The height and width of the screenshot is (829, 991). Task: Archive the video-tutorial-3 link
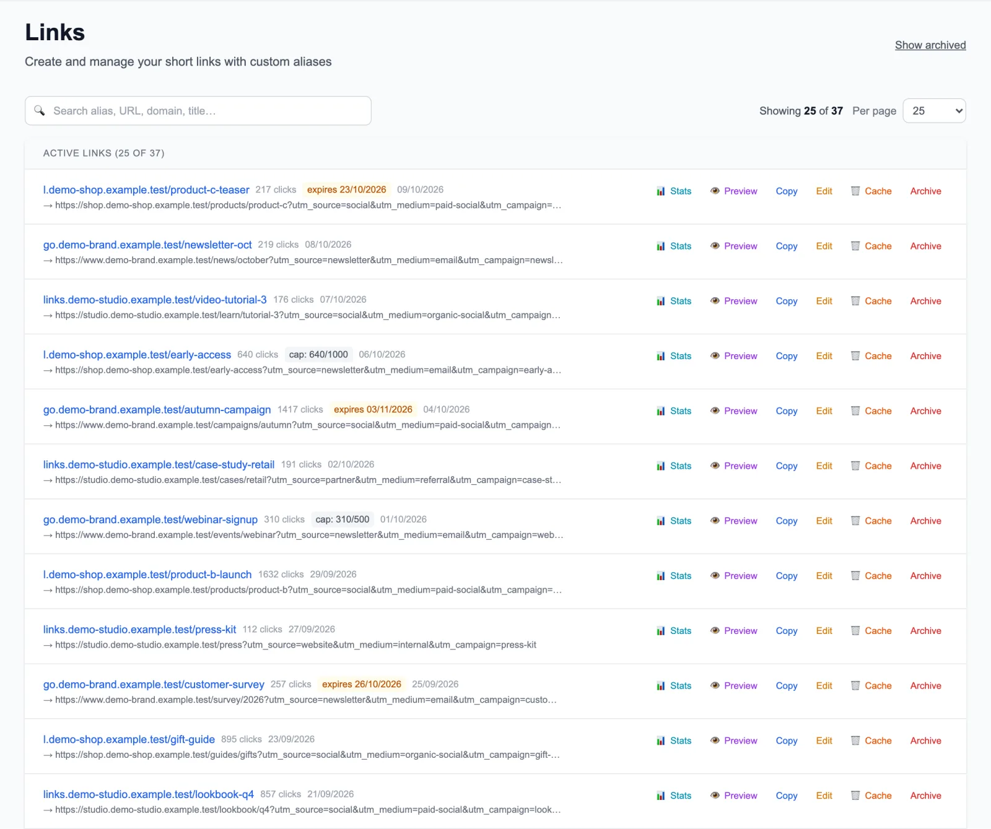click(925, 302)
